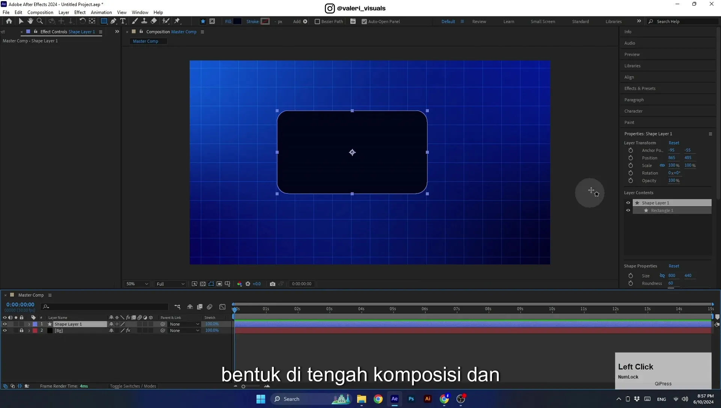Click the timeline current time 0:00:00:00

click(20, 305)
